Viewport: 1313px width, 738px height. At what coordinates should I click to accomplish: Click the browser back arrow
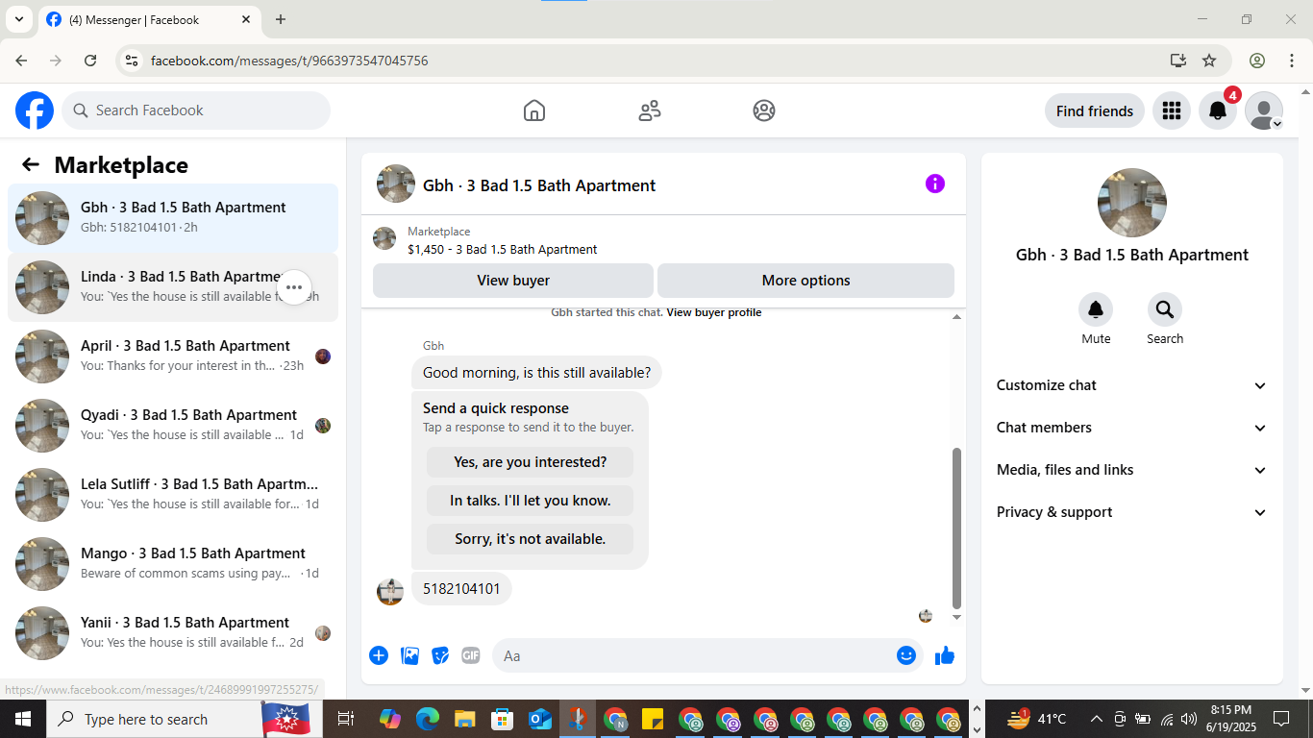coord(21,61)
